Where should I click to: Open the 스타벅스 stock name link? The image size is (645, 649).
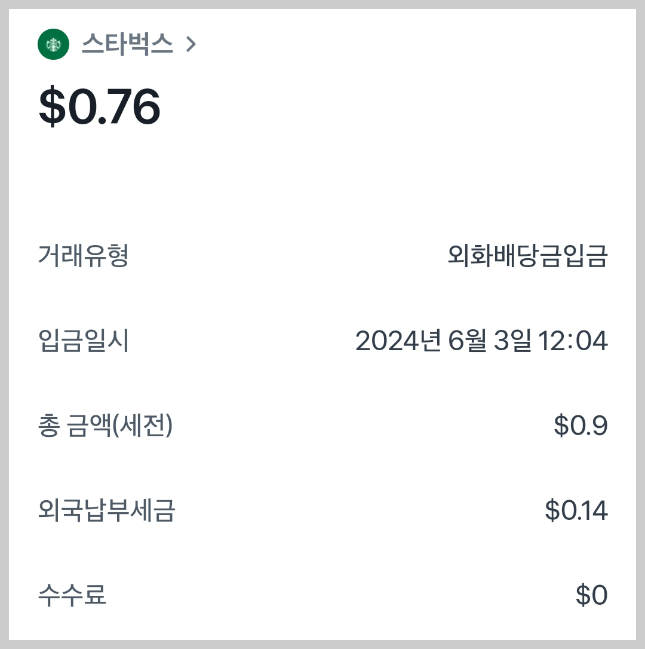pos(127,44)
